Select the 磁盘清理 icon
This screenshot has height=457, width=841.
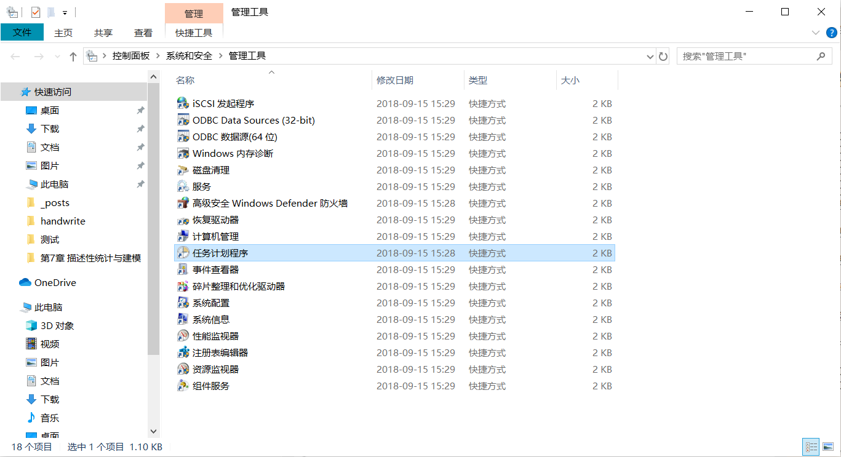pos(183,170)
